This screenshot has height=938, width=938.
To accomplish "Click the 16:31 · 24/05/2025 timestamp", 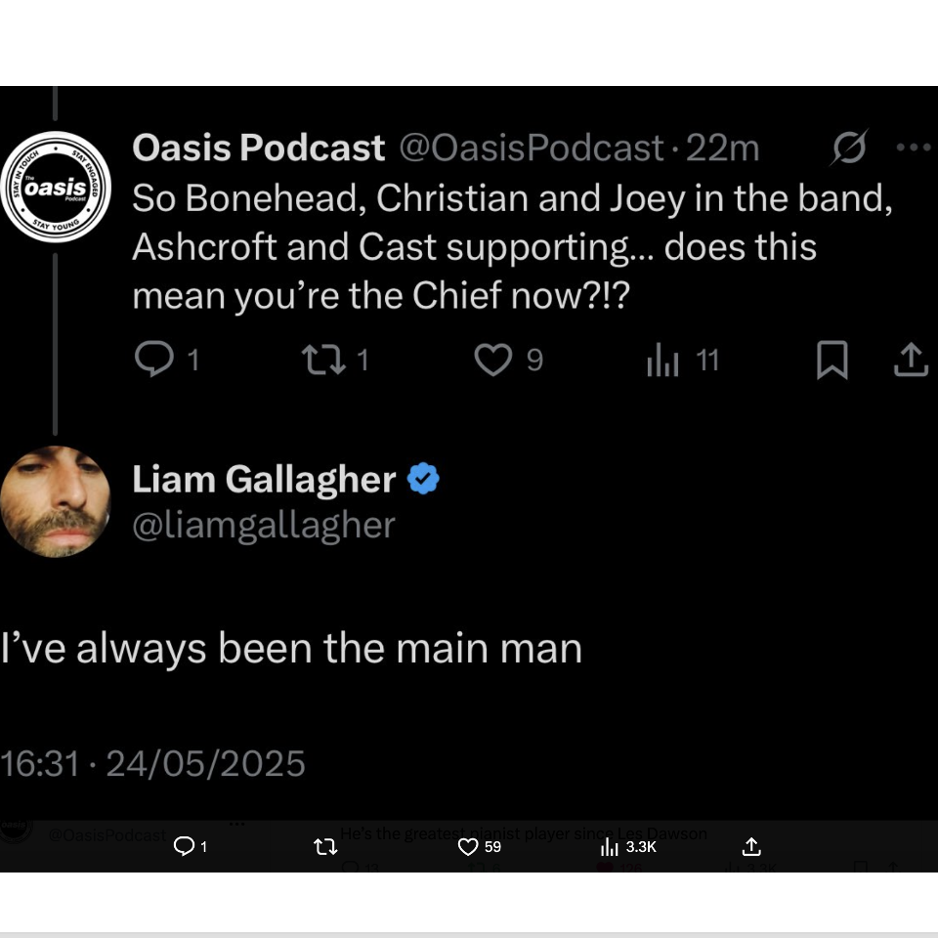I will [x=153, y=763].
